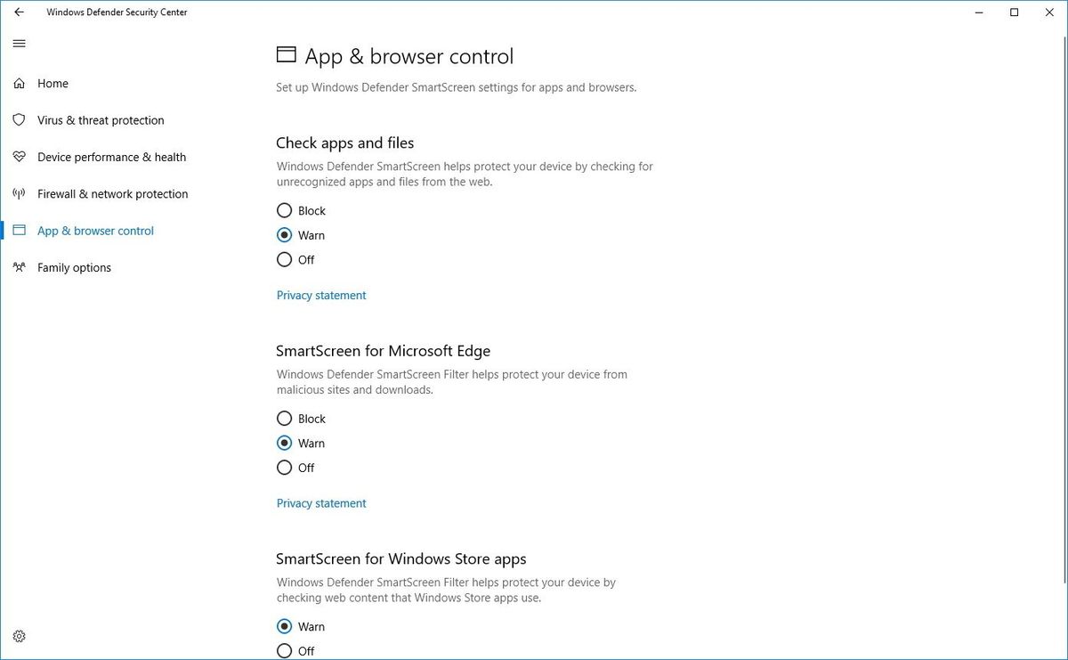Click the back arrow navigation icon

tap(18, 12)
